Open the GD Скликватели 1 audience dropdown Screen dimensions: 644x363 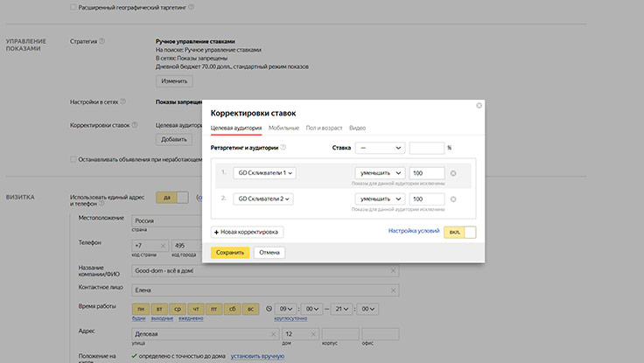pyautogui.click(x=265, y=173)
